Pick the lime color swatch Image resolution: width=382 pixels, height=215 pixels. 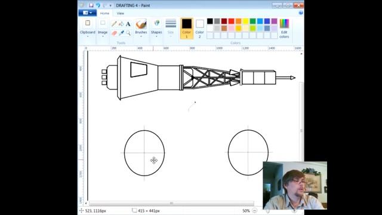click(x=253, y=28)
